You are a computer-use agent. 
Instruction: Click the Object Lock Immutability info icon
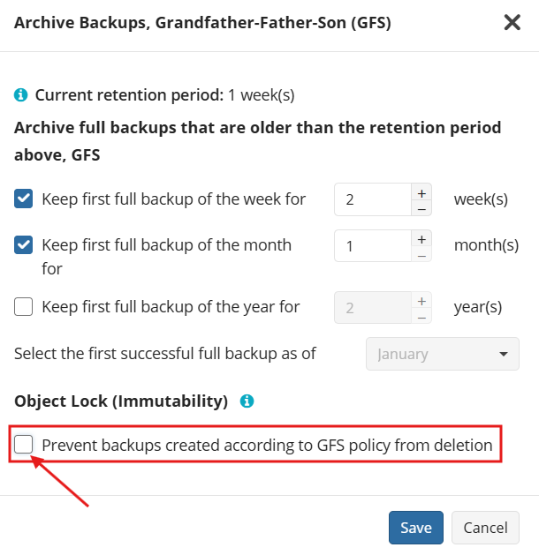coord(247,401)
